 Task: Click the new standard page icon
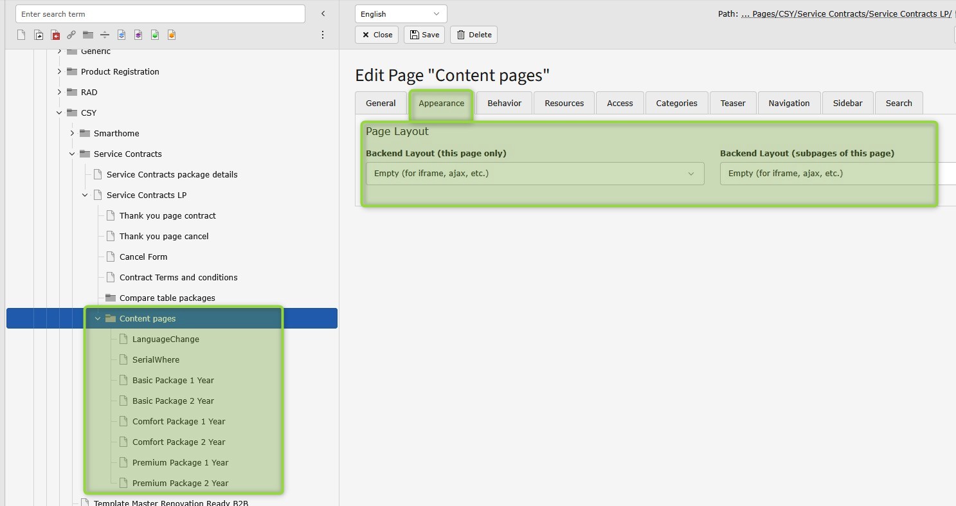pyautogui.click(x=21, y=35)
